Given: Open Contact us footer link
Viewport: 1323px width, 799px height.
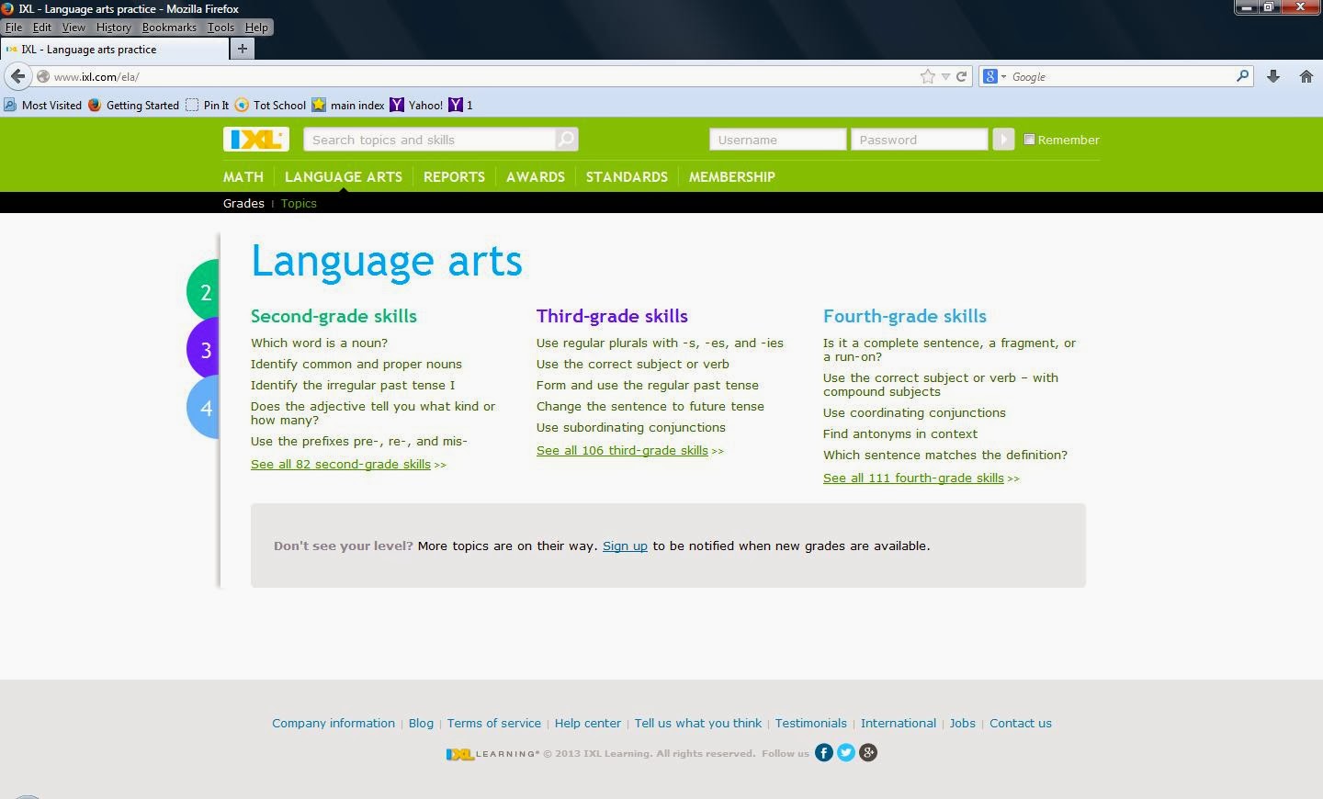Looking at the screenshot, I should click(x=1021, y=723).
